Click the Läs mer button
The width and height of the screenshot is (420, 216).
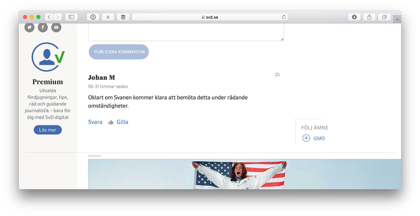coord(48,130)
